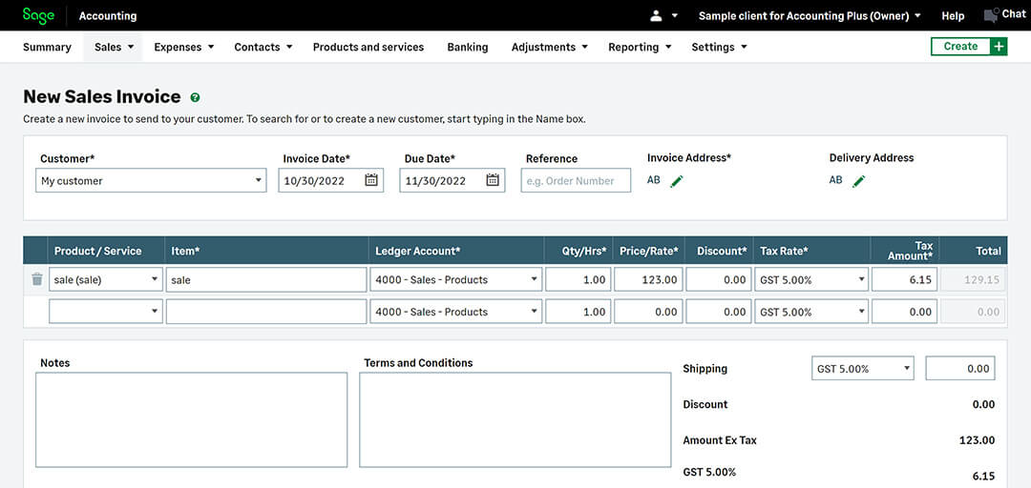Expand the Sample client company selector
The image size is (1031, 488).
point(809,16)
